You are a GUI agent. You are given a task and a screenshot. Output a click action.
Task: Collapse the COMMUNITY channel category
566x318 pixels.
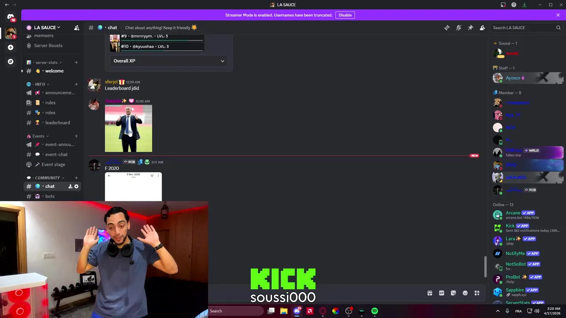pyautogui.click(x=46, y=178)
